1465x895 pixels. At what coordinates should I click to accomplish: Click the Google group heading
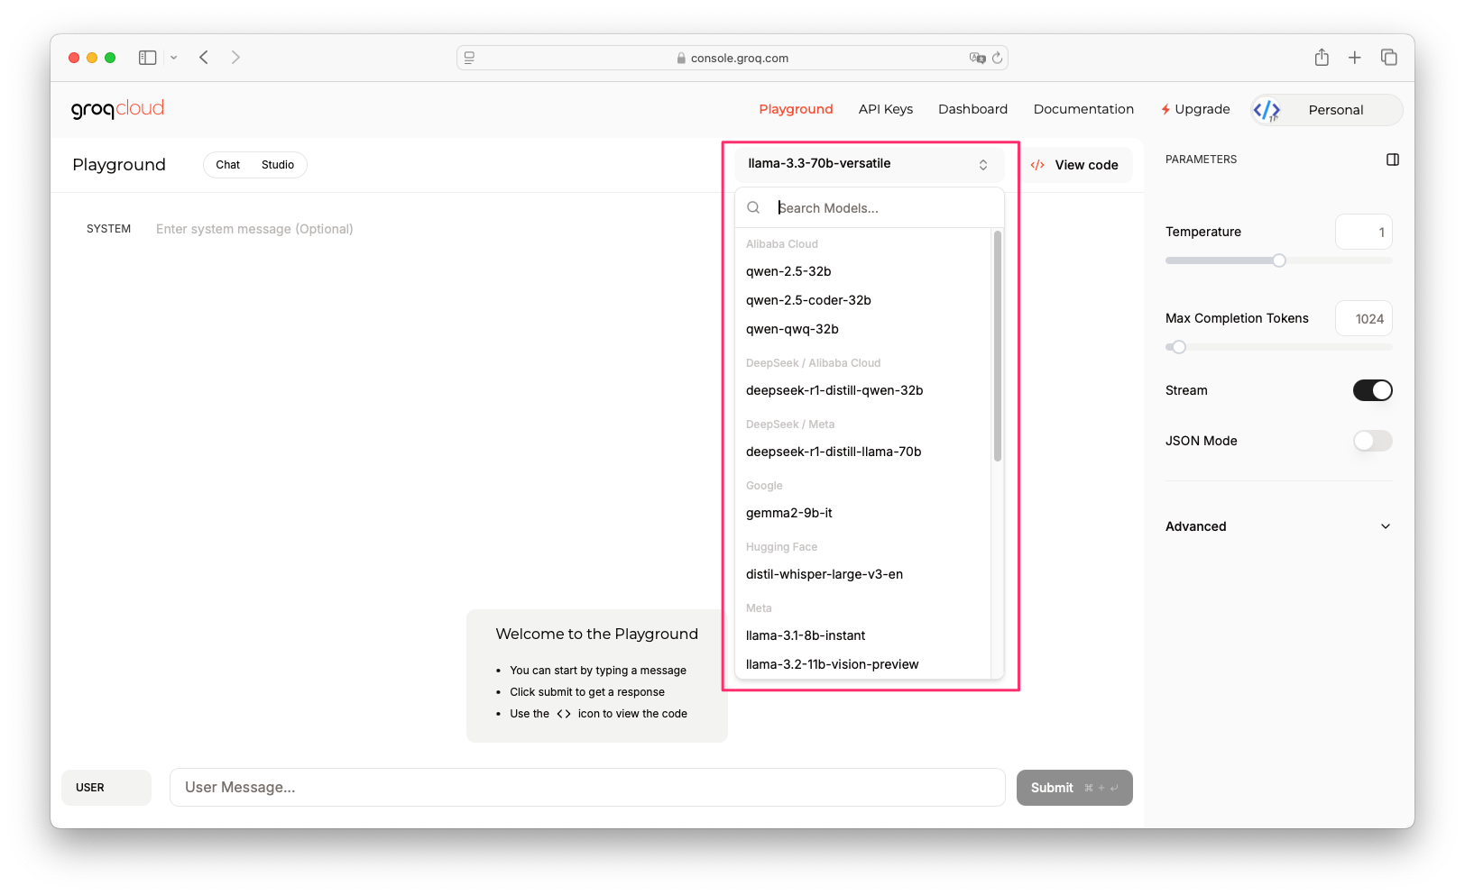click(x=764, y=486)
